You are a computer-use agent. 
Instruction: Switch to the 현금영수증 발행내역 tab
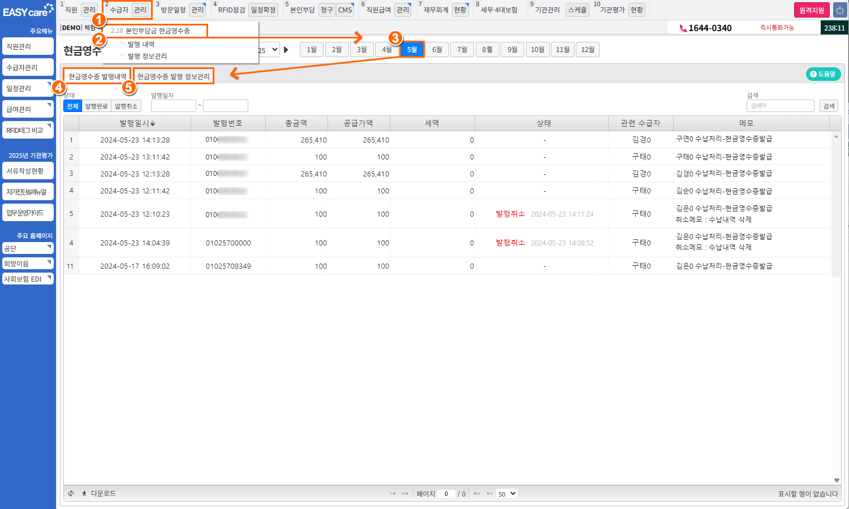click(97, 76)
